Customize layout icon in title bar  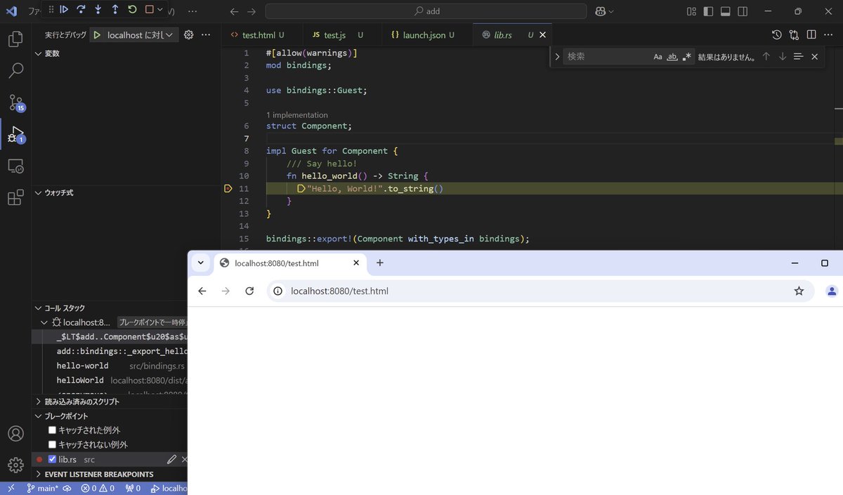click(x=691, y=11)
